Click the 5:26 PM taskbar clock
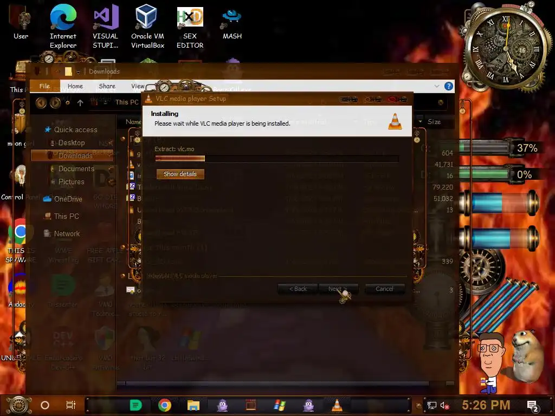Screen dimensions: 555x416 tap(486, 405)
